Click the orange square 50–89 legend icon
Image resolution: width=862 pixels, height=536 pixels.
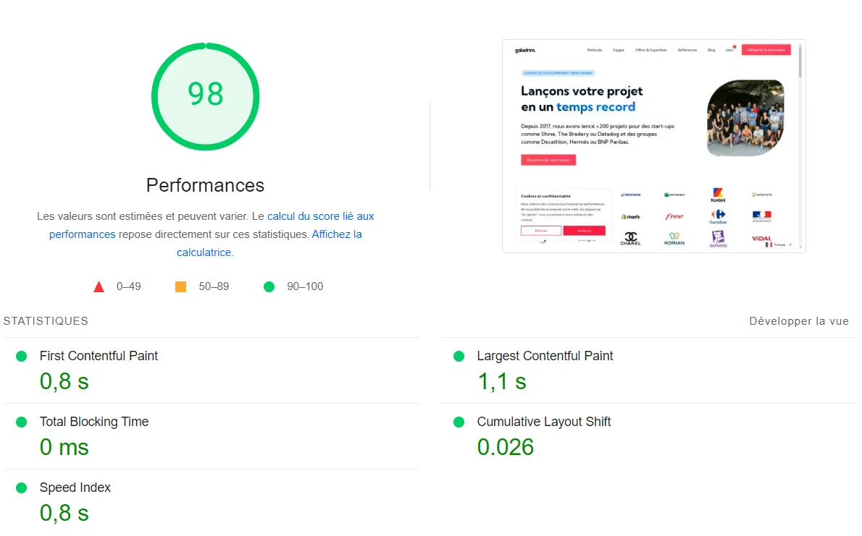point(181,286)
